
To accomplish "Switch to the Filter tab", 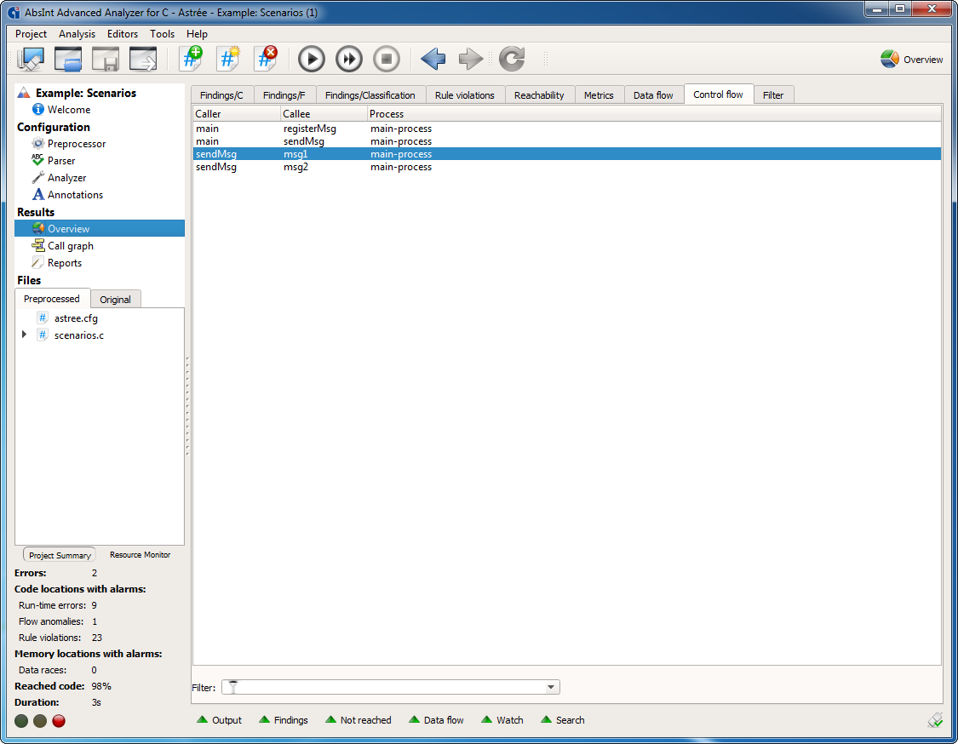I will (773, 95).
